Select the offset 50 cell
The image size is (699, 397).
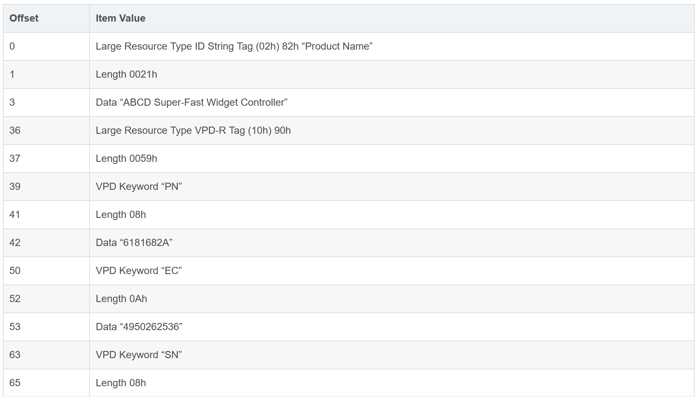tap(15, 271)
